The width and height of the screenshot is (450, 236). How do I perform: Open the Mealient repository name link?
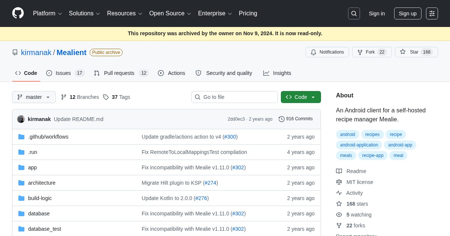pos(72,52)
